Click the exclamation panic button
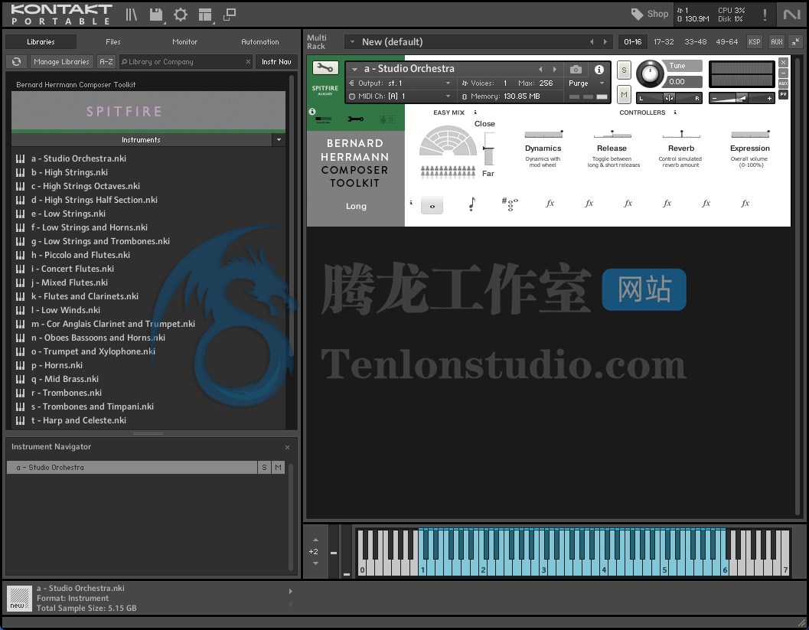 [765, 15]
